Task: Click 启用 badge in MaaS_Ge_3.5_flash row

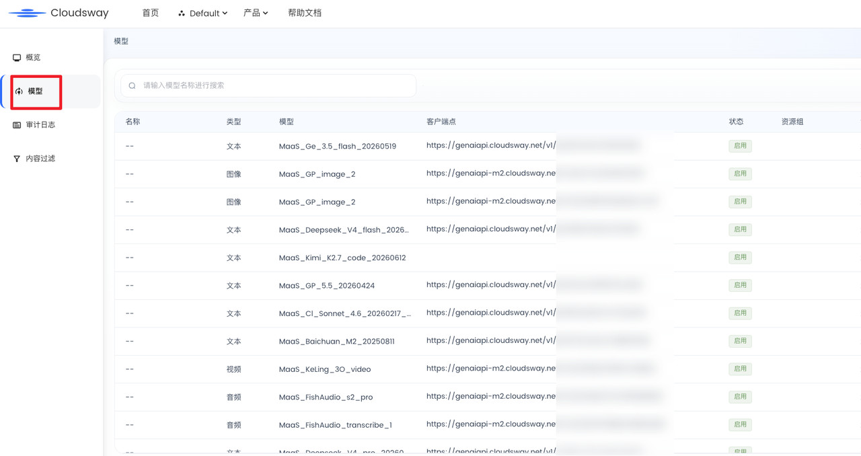Action: pos(740,146)
